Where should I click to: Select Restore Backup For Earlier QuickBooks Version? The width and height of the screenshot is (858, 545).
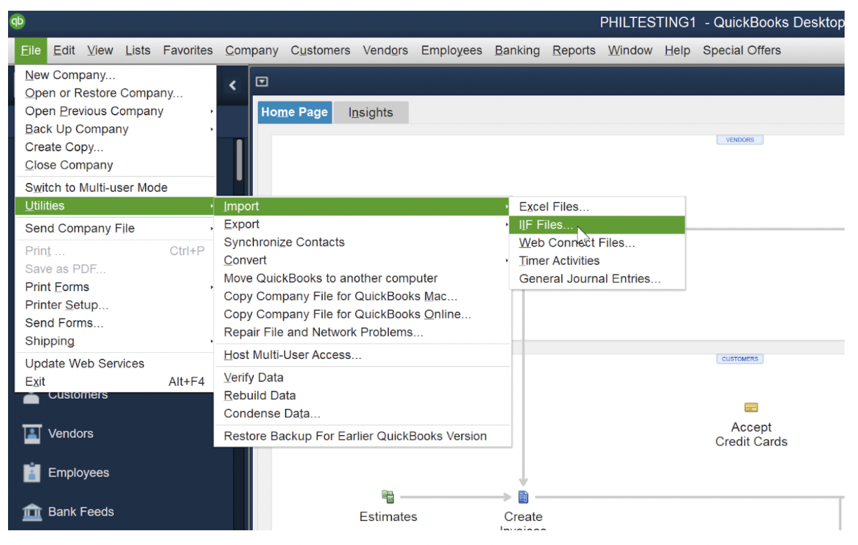363,436
